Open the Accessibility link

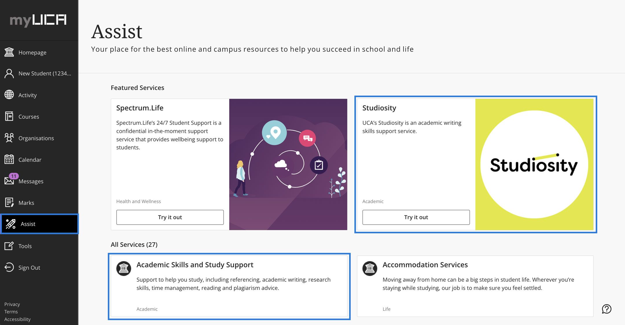(17, 319)
